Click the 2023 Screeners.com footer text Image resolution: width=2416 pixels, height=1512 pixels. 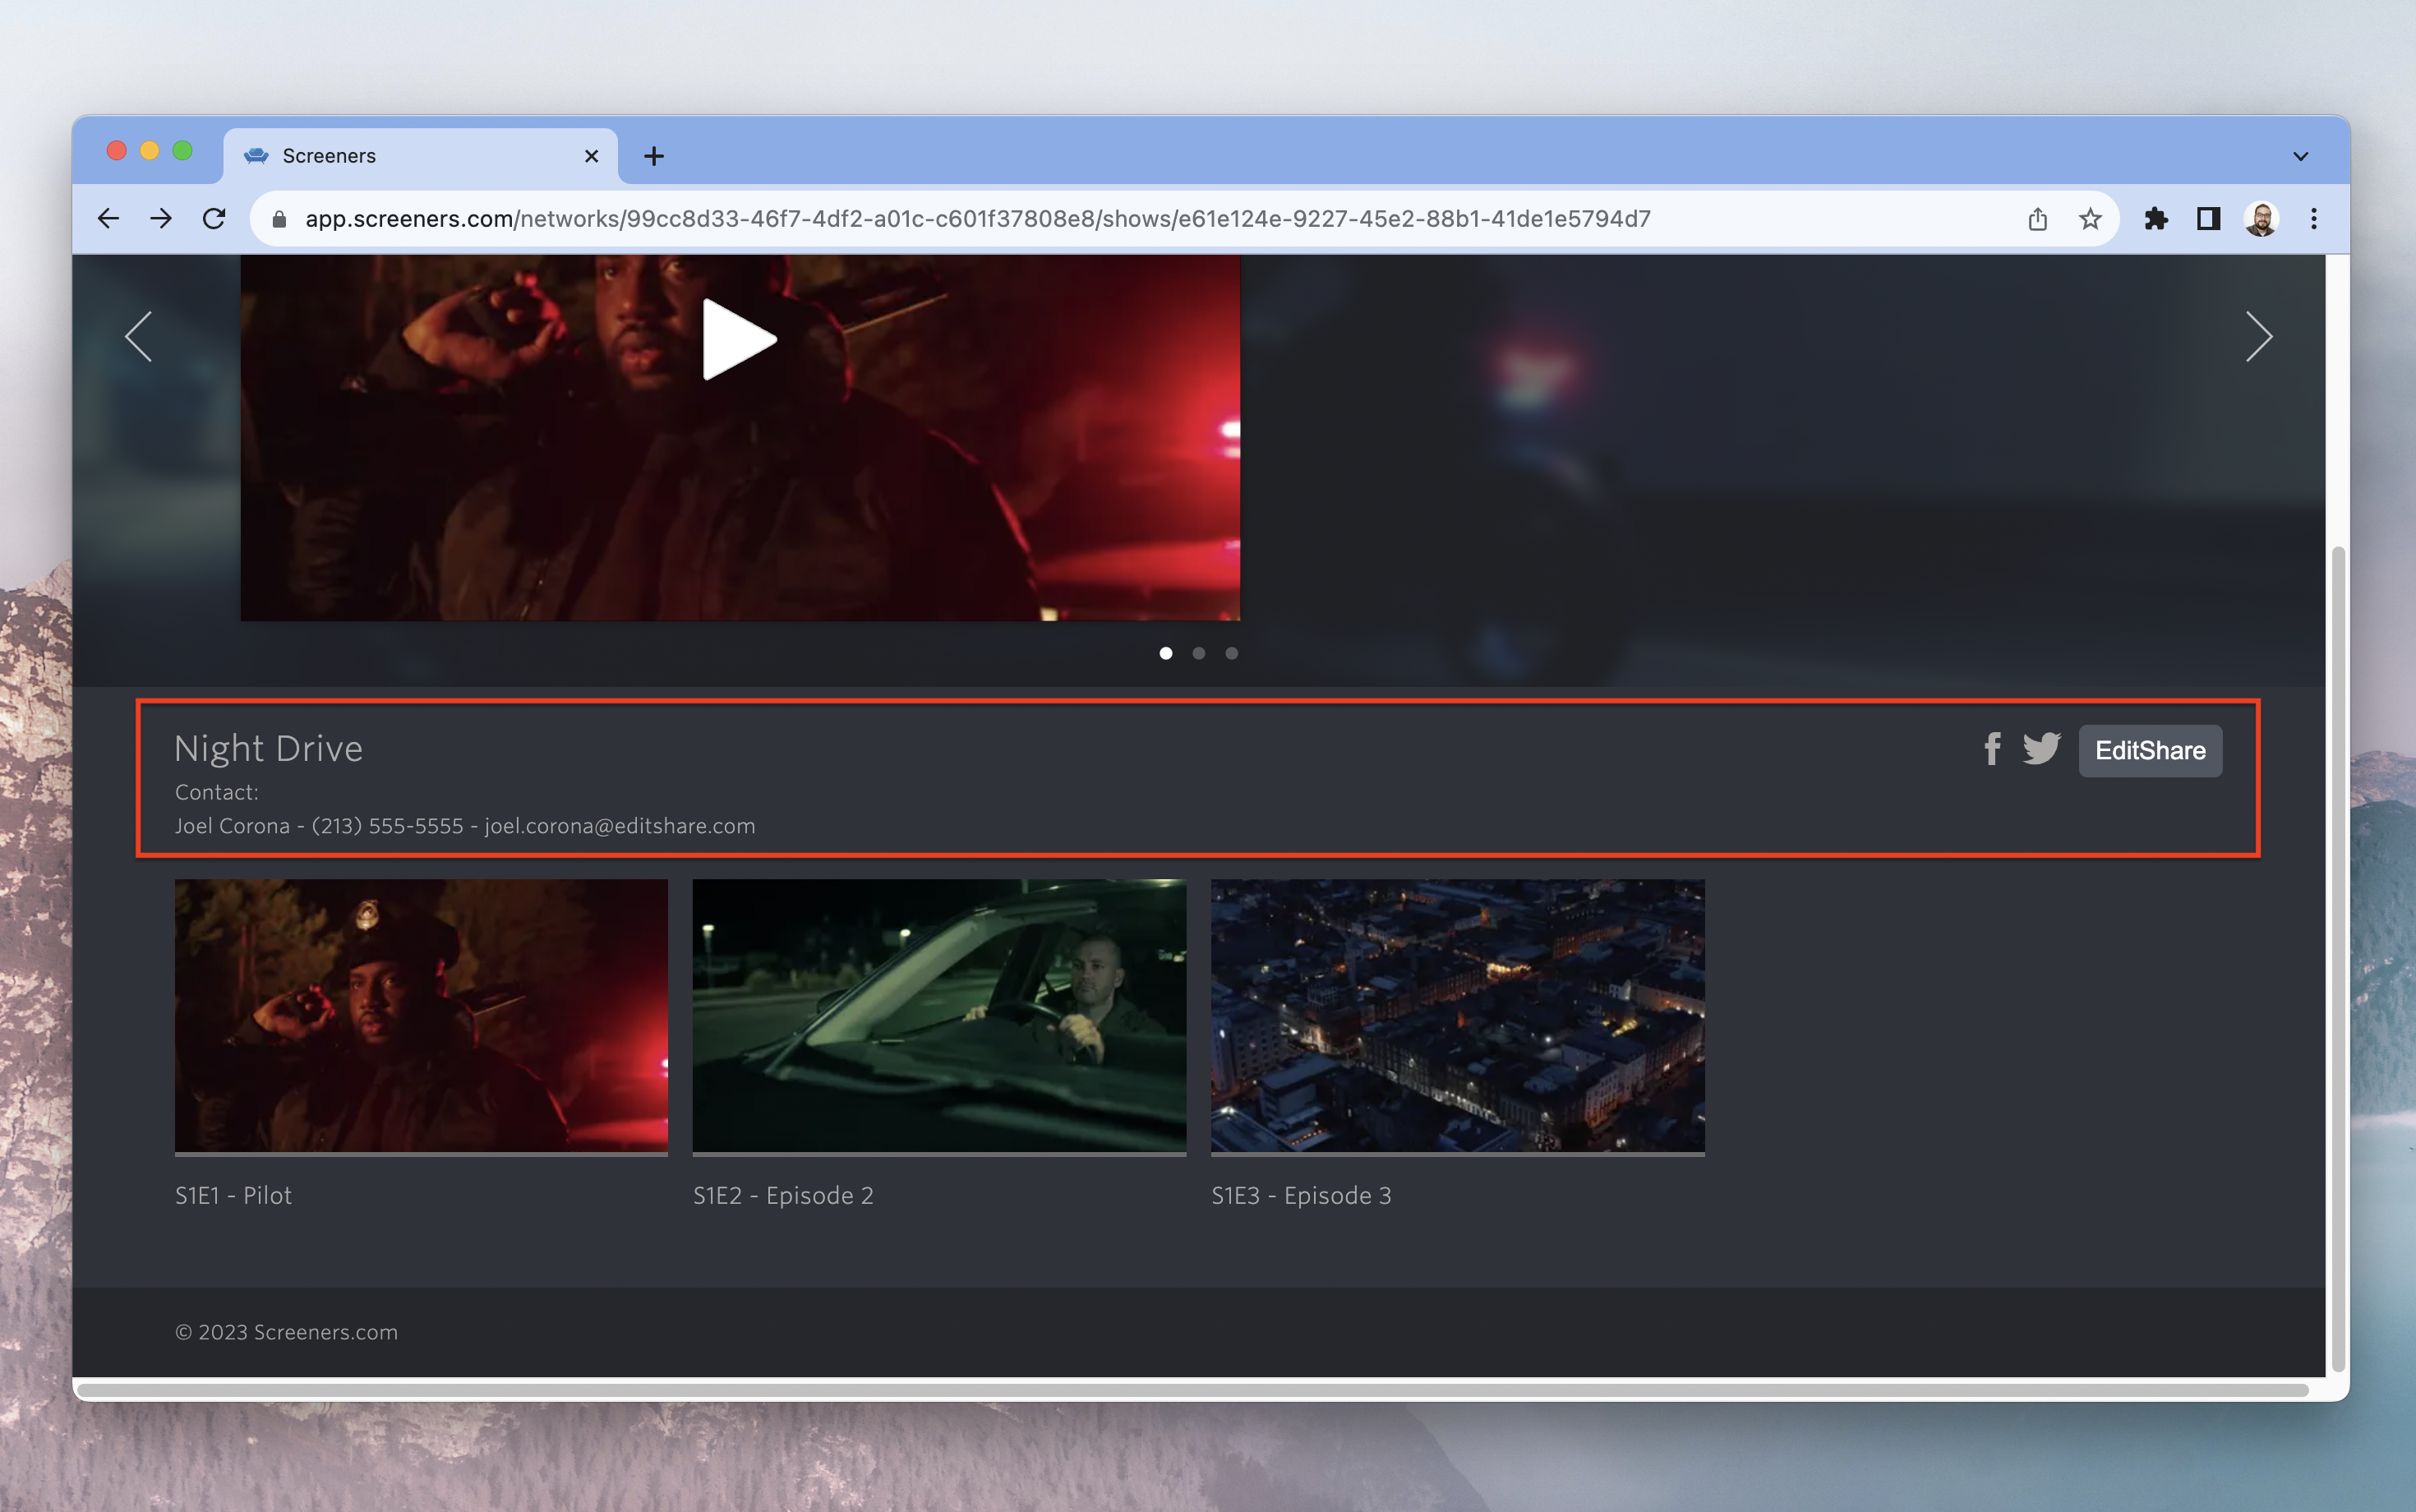(286, 1332)
